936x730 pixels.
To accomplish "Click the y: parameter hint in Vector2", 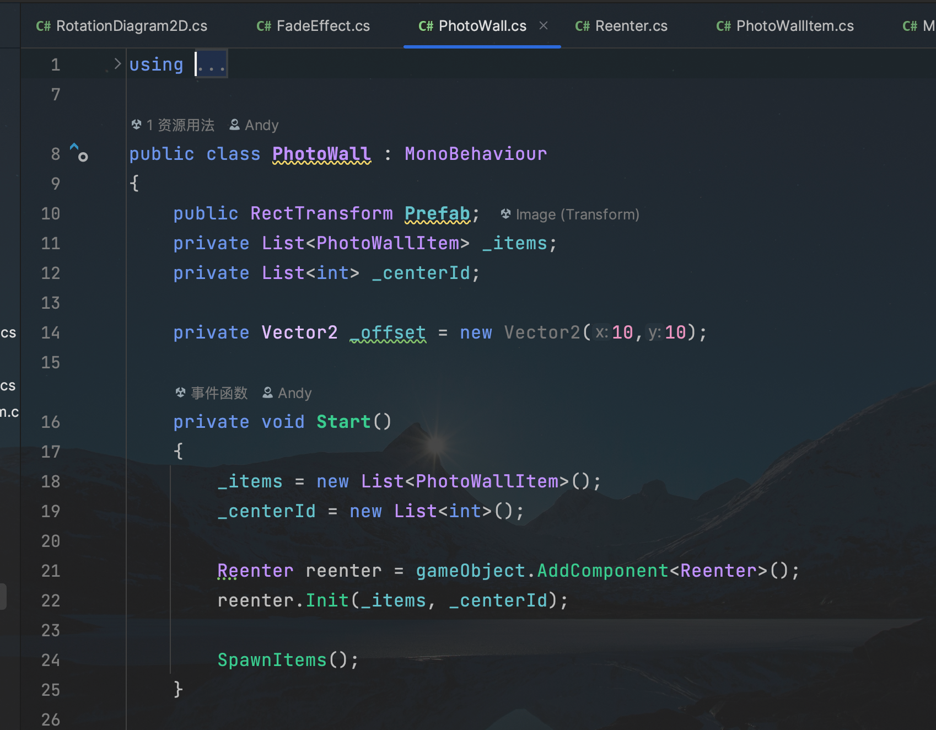I will (x=654, y=332).
